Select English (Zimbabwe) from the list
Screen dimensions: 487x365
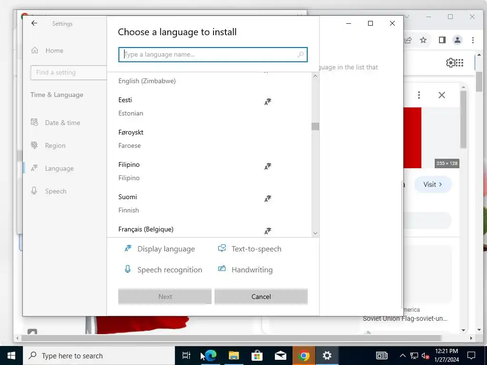(147, 81)
